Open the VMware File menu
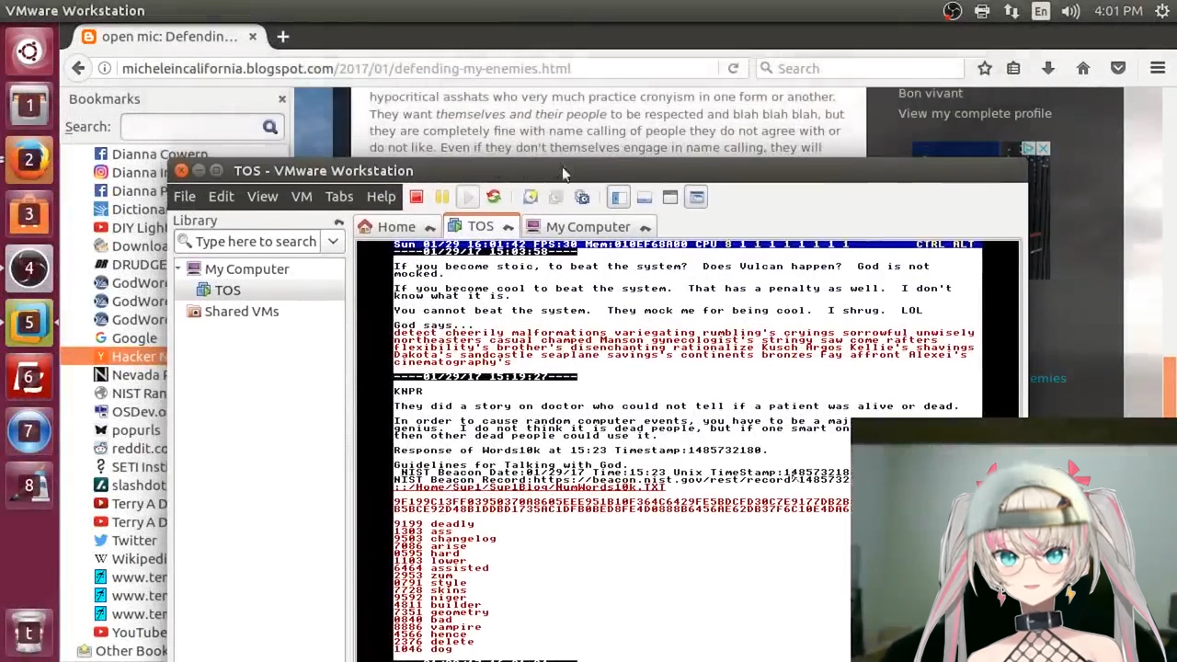Image resolution: width=1177 pixels, height=662 pixels. pos(184,197)
